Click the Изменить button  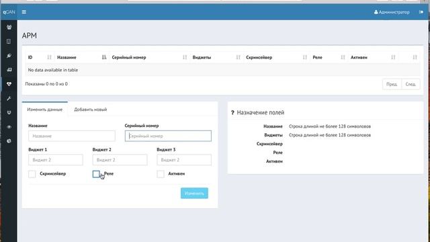[x=194, y=193]
